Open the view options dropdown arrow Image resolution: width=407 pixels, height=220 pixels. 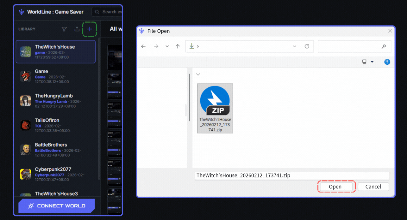(372, 62)
